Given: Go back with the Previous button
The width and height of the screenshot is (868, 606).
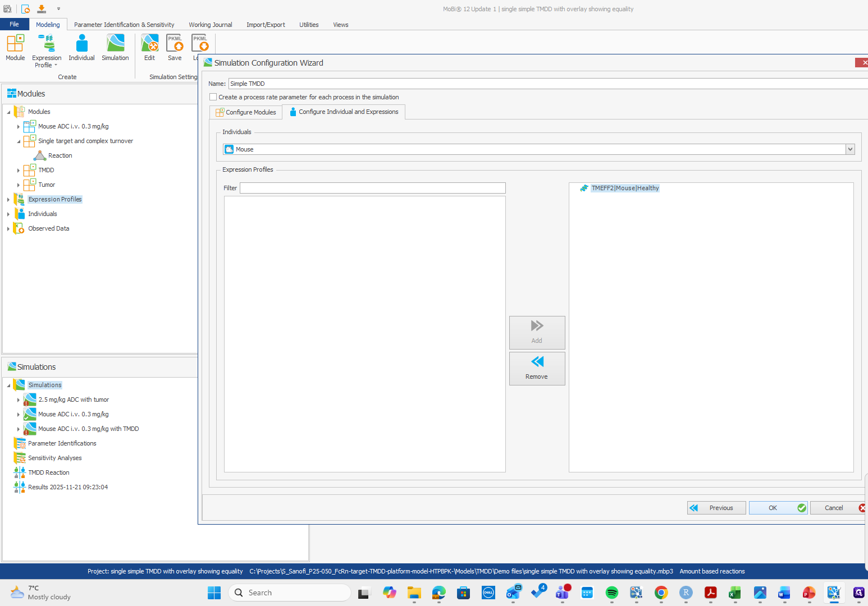Looking at the screenshot, I should tap(716, 508).
